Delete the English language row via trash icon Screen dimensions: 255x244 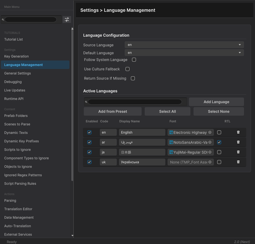(x=238, y=132)
